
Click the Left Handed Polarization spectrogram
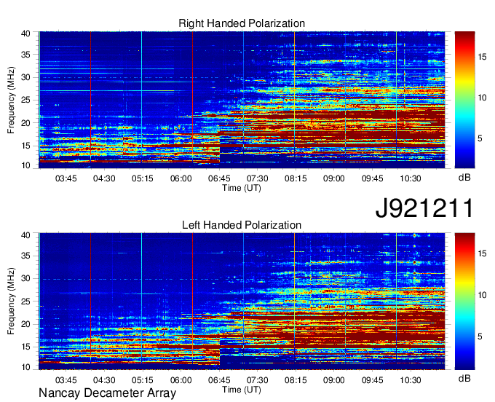coord(242,301)
